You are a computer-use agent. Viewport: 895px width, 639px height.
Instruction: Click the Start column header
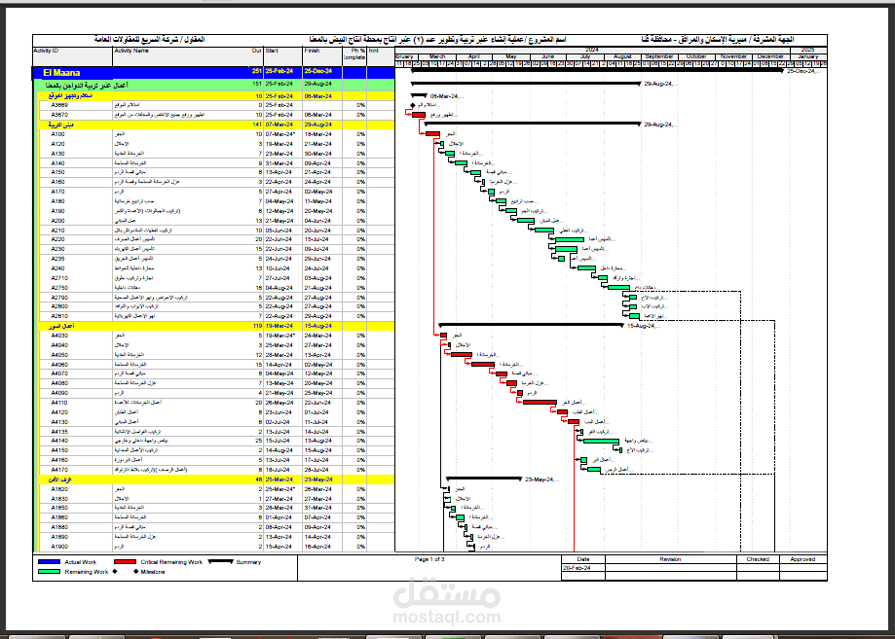pyautogui.click(x=272, y=51)
